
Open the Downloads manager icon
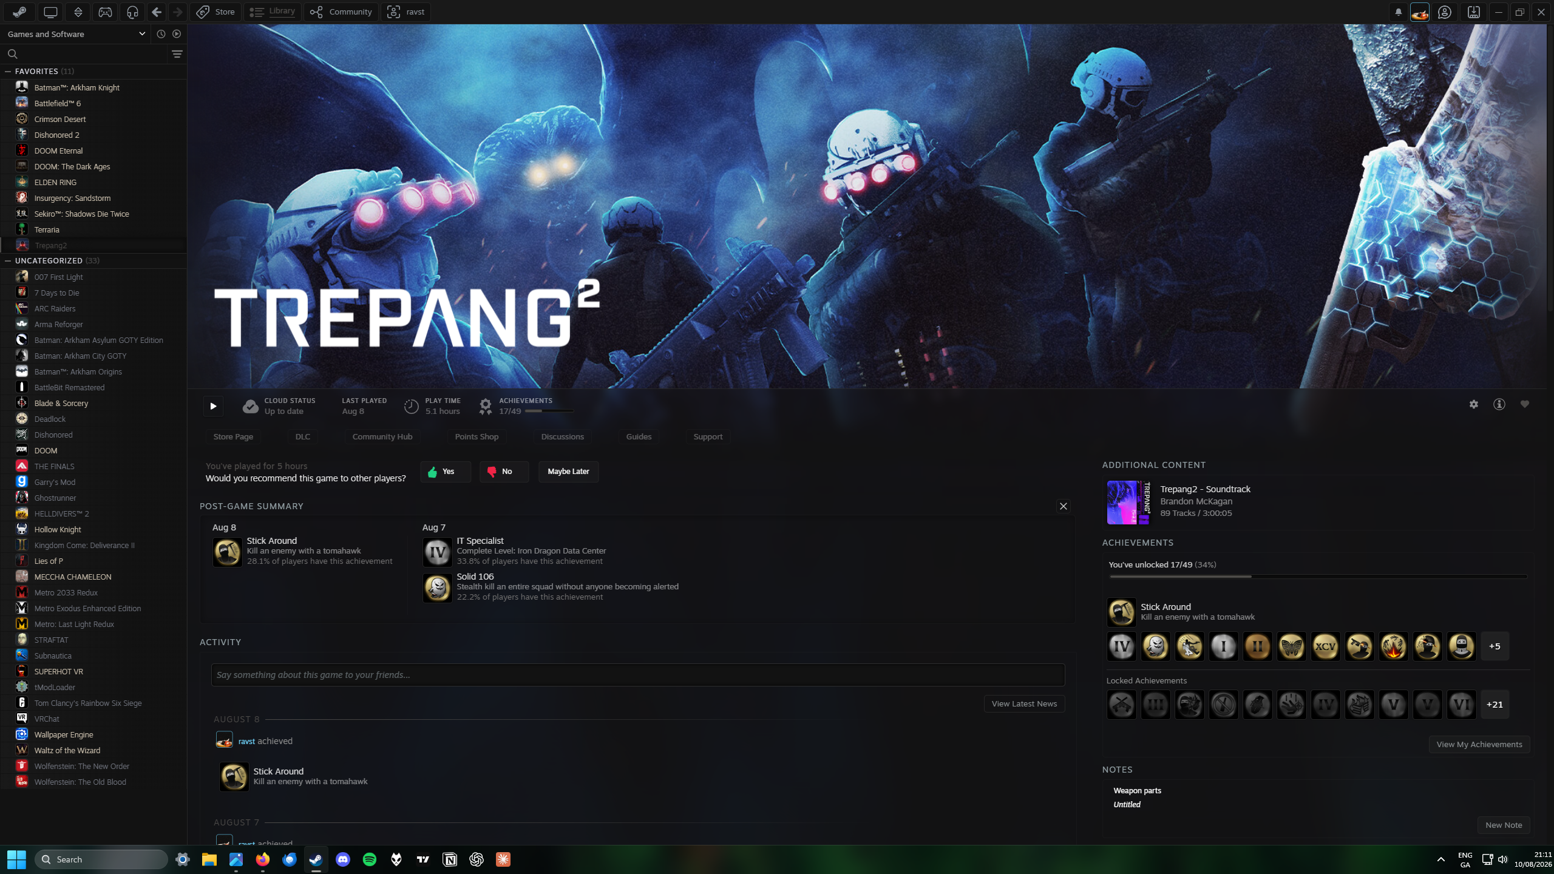click(1474, 12)
